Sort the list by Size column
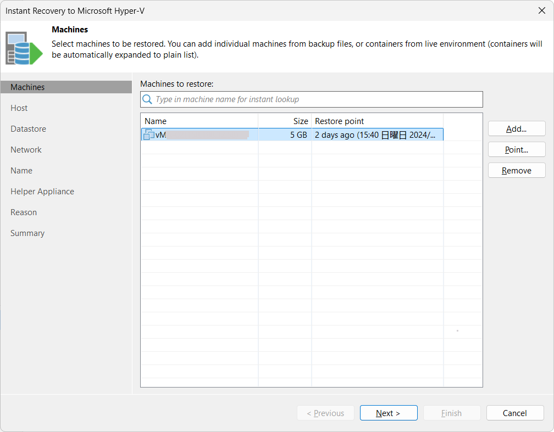Screen dimensions: 554x432 click(285, 121)
